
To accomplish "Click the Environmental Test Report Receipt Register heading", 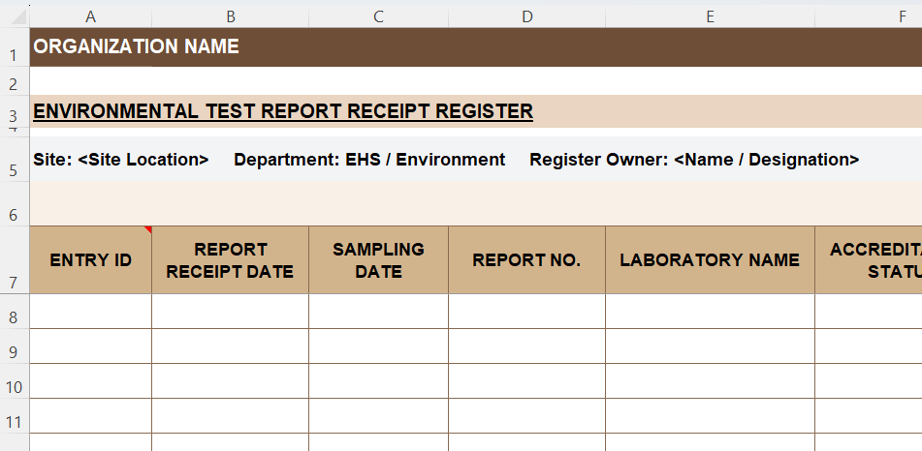I will click(x=283, y=111).
